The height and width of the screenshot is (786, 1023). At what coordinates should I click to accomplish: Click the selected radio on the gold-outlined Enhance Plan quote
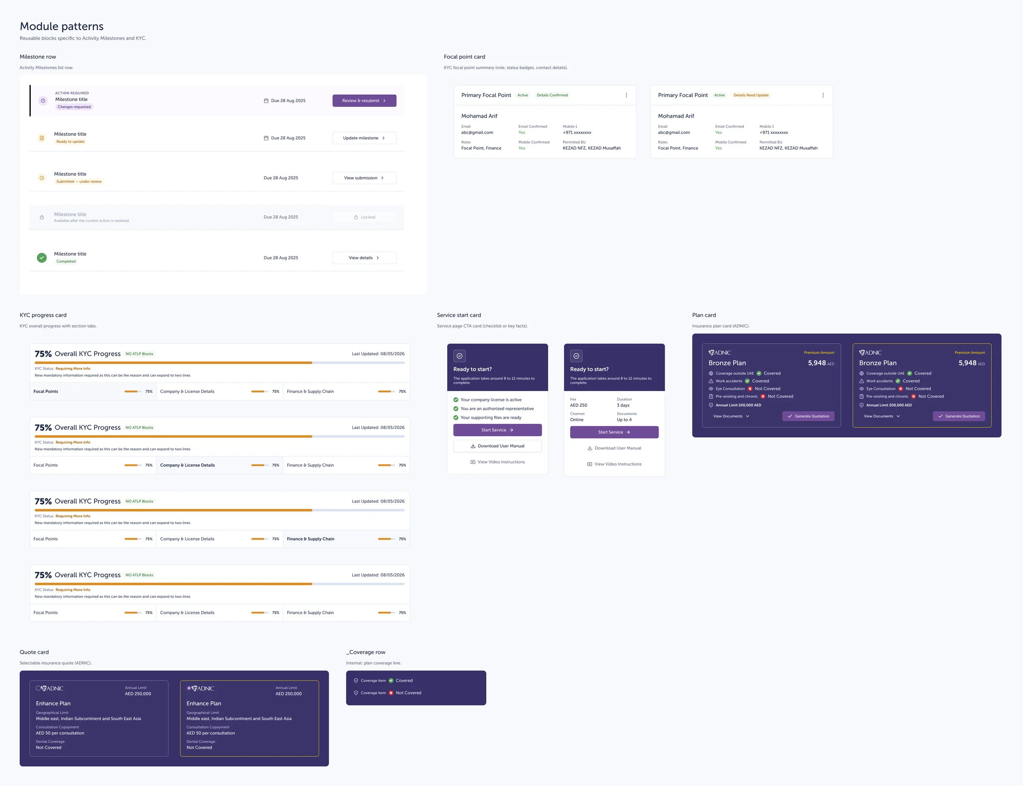point(189,688)
